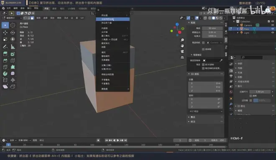Image resolution: width=276 pixels, height=160 pixels.
Task: Toggle the Collection exclude checkbox
Action: [x=268, y=21]
